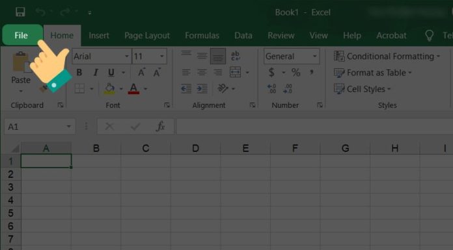
Task: Open the Arial font name dropdown
Action: tap(126, 56)
